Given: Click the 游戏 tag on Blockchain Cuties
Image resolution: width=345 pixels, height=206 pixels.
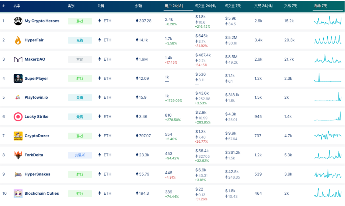Looking at the screenshot, I should click(x=80, y=194).
